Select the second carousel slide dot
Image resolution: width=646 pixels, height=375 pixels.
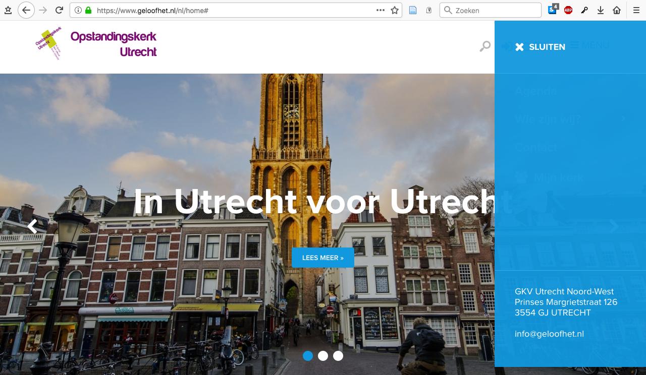[x=323, y=356]
